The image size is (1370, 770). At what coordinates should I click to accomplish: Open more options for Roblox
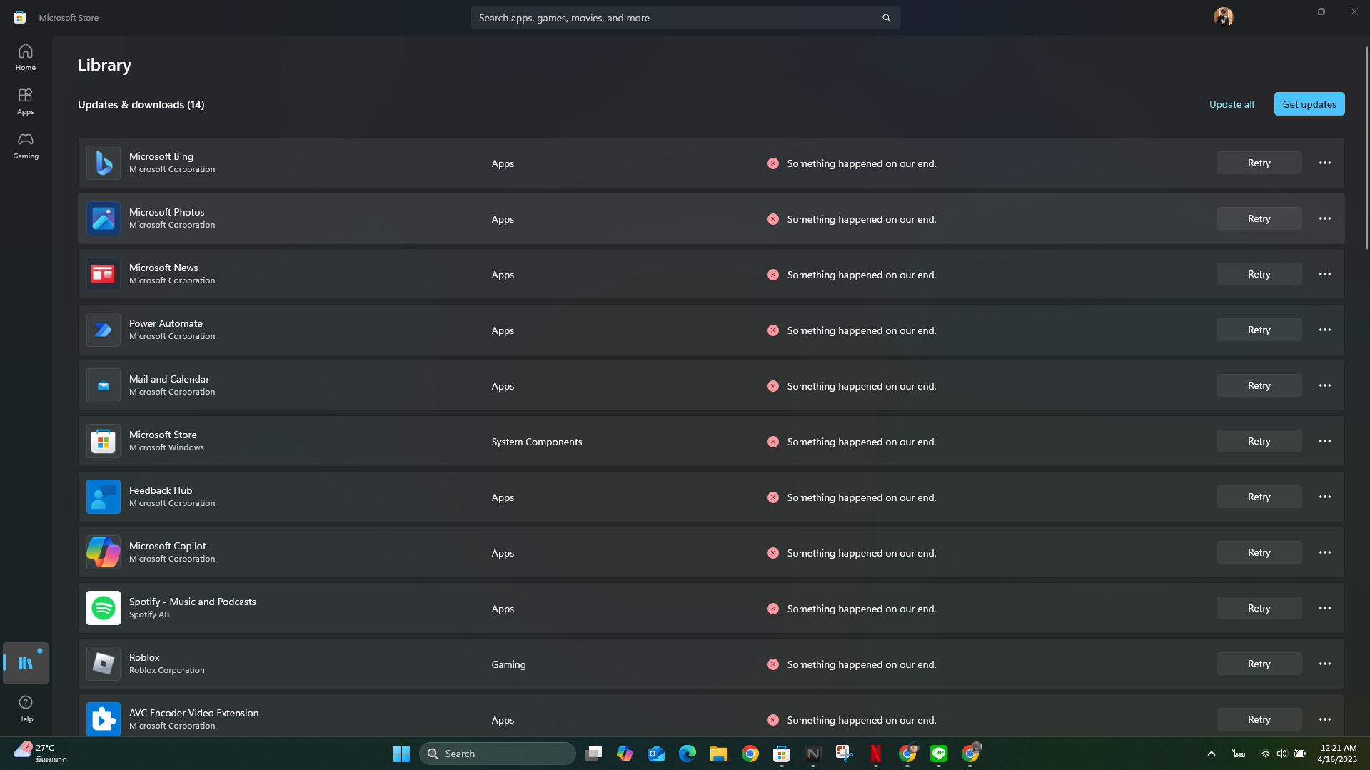[x=1324, y=664]
